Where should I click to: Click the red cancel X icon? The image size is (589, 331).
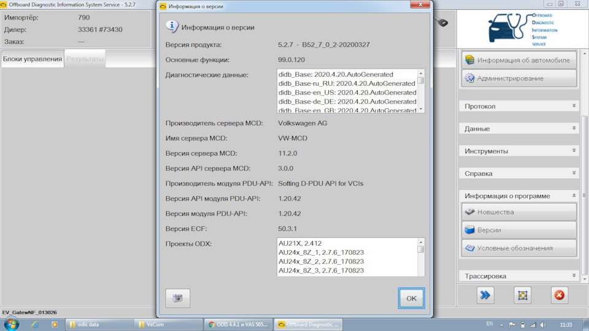[x=560, y=295]
